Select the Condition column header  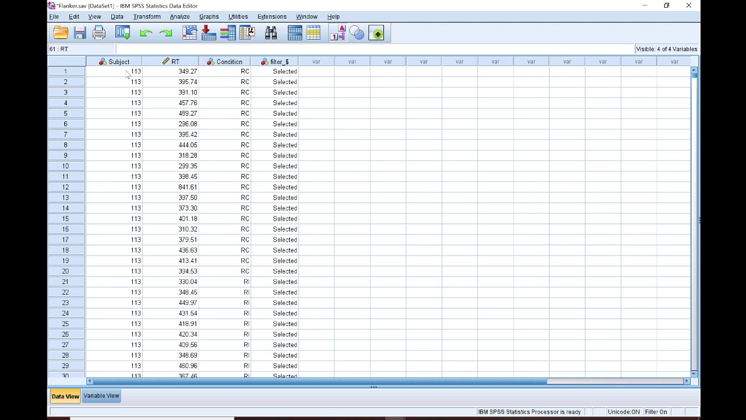[x=224, y=62]
